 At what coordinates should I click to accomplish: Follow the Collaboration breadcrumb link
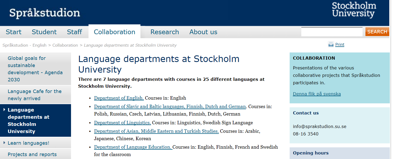[65, 45]
